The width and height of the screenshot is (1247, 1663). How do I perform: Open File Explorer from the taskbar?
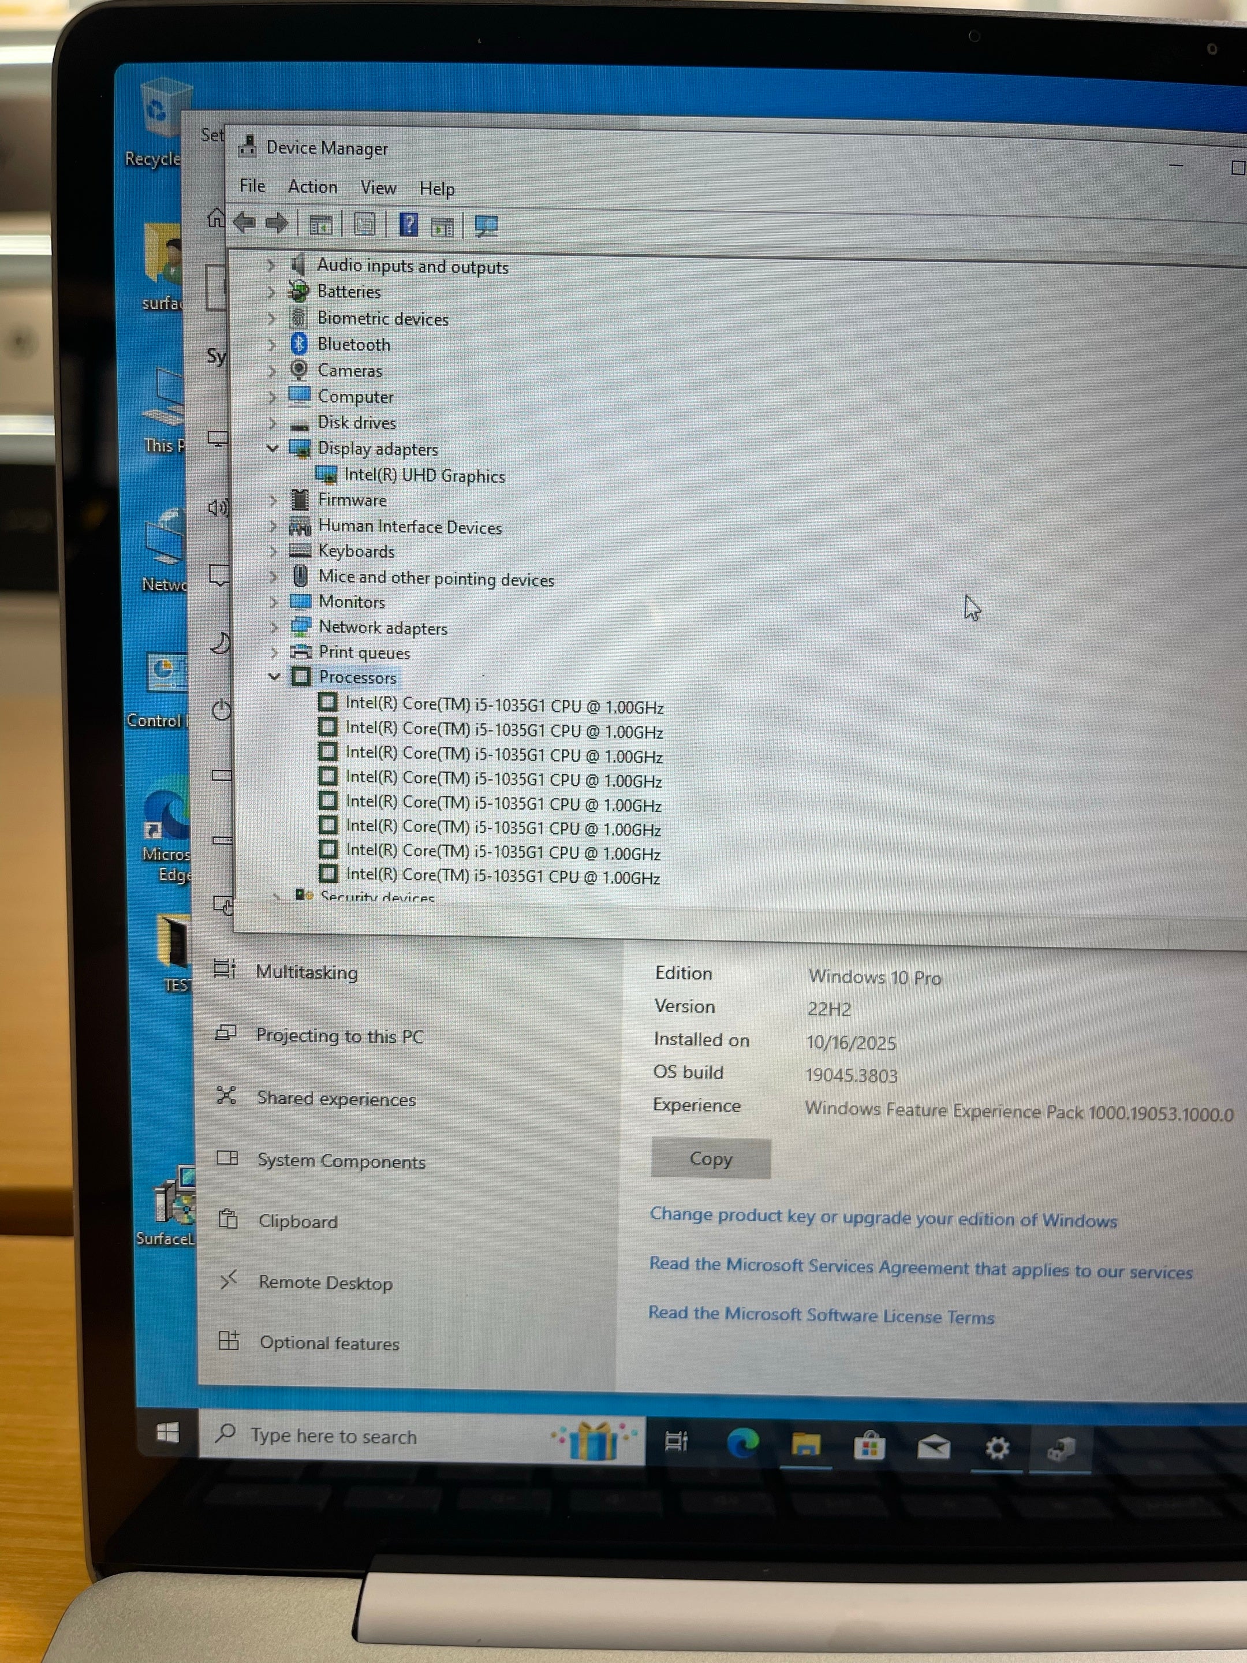(805, 1444)
